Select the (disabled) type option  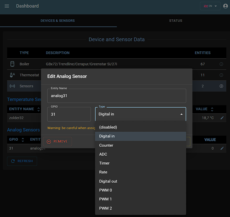tap(108, 127)
